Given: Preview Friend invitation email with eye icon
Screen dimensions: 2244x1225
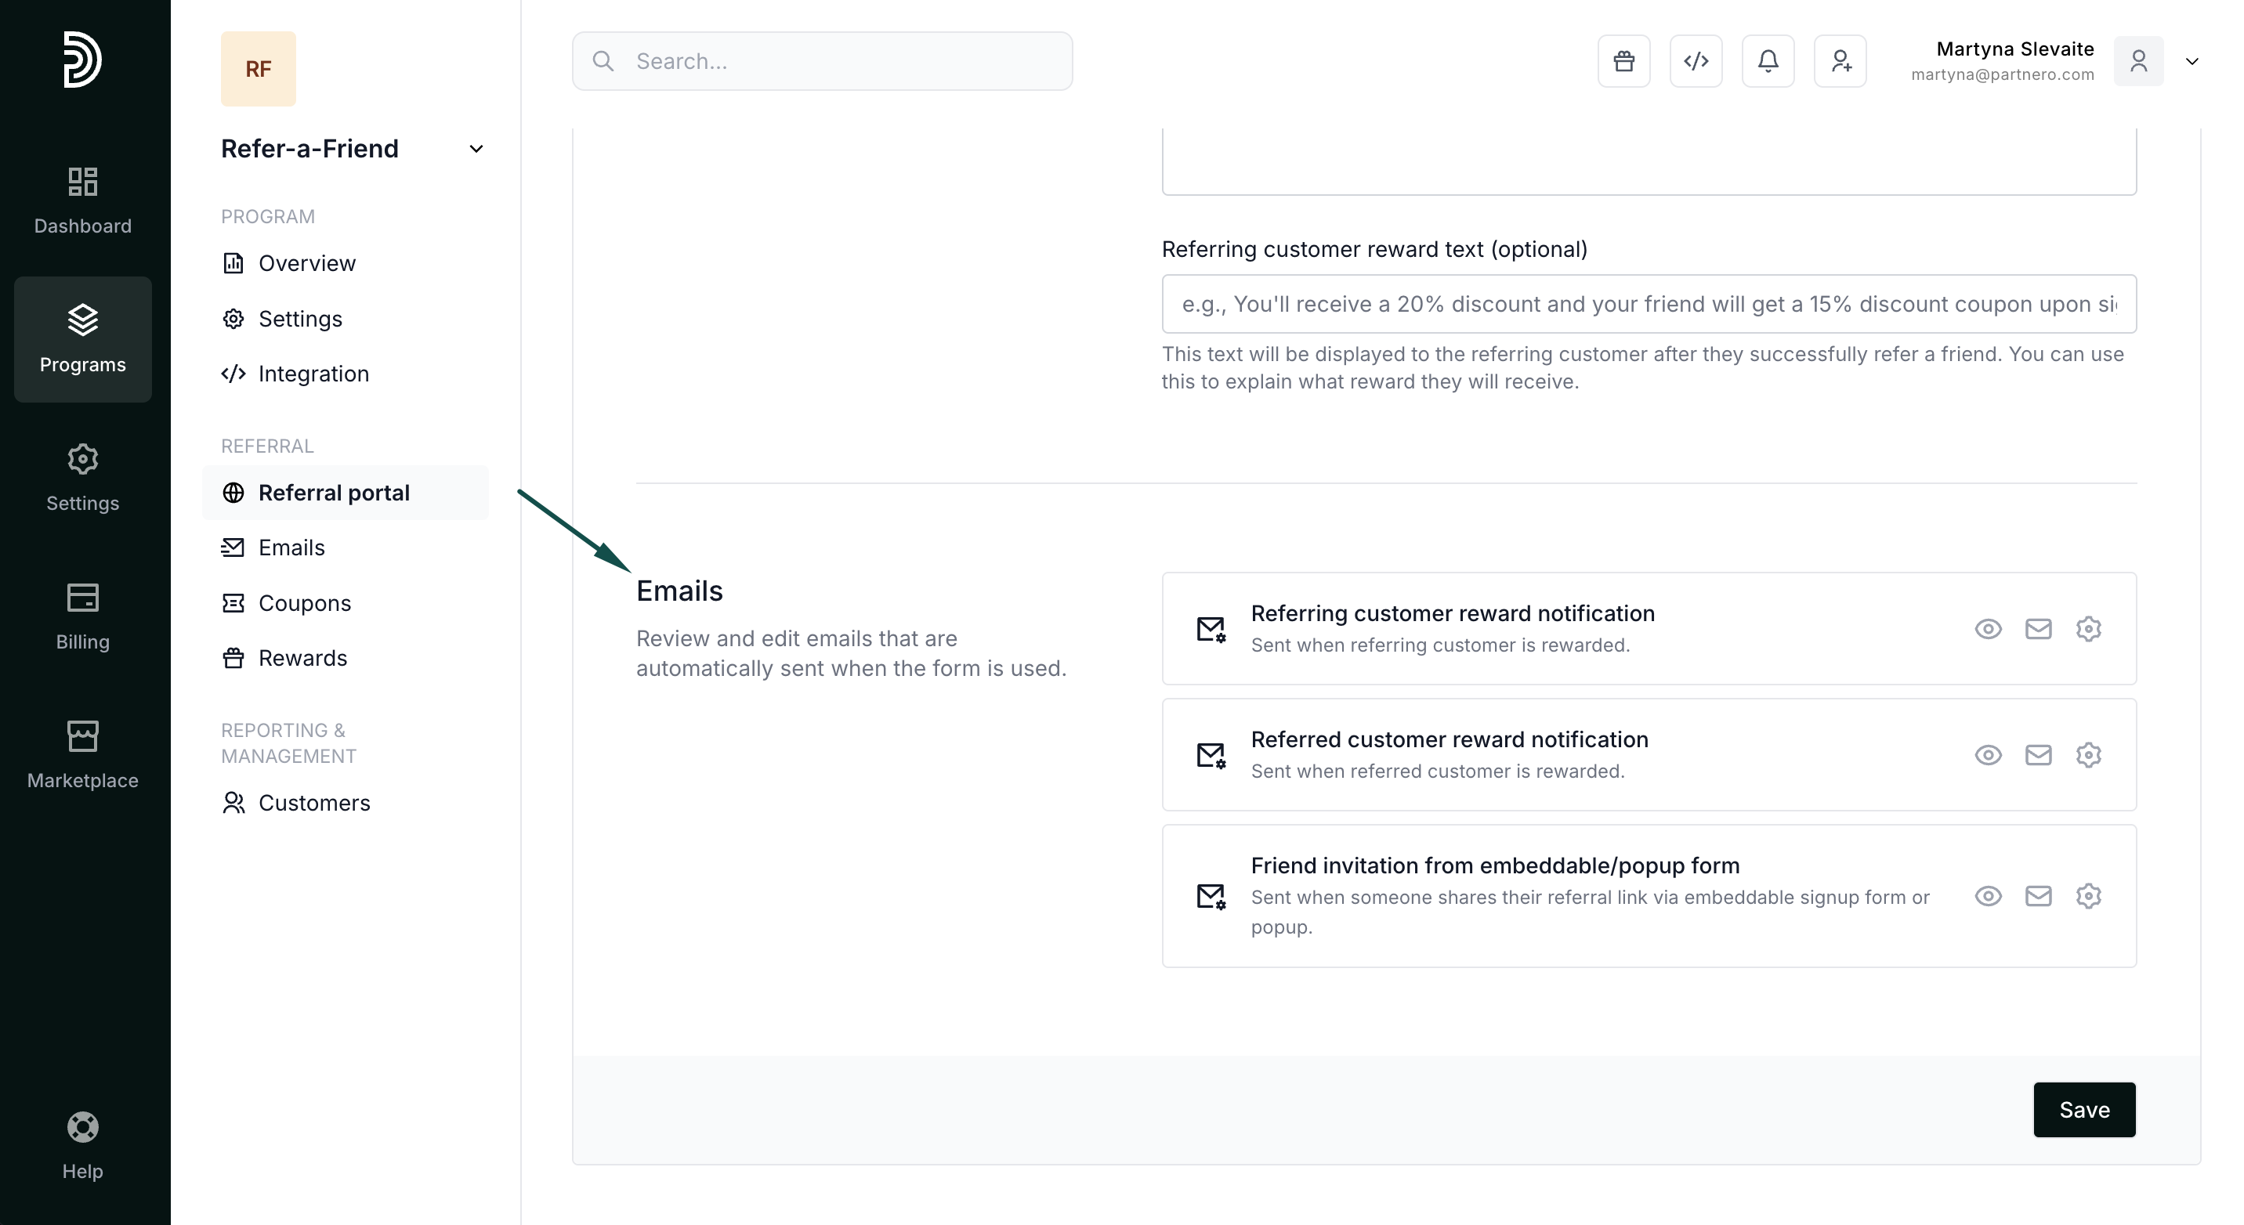Looking at the screenshot, I should pyautogui.click(x=1987, y=896).
